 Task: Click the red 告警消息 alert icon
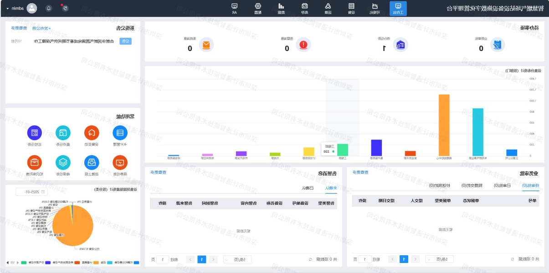[x=303, y=45]
